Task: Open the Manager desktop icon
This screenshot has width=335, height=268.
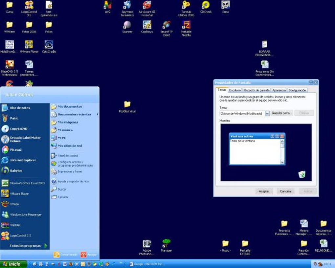Action: point(167,246)
